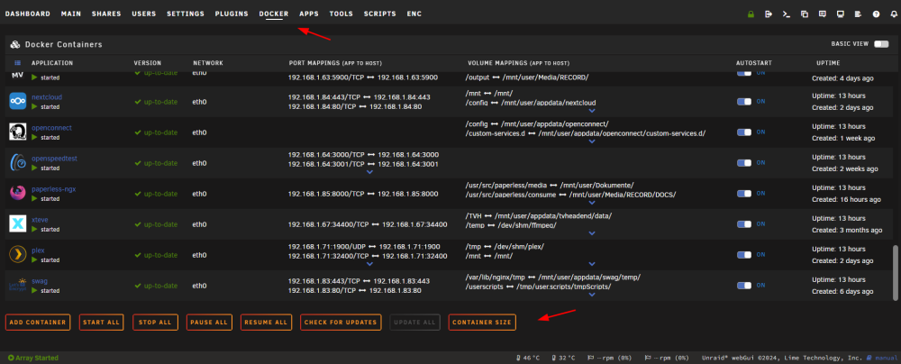Click the xteve X icon
901x364 pixels.
tap(18, 223)
